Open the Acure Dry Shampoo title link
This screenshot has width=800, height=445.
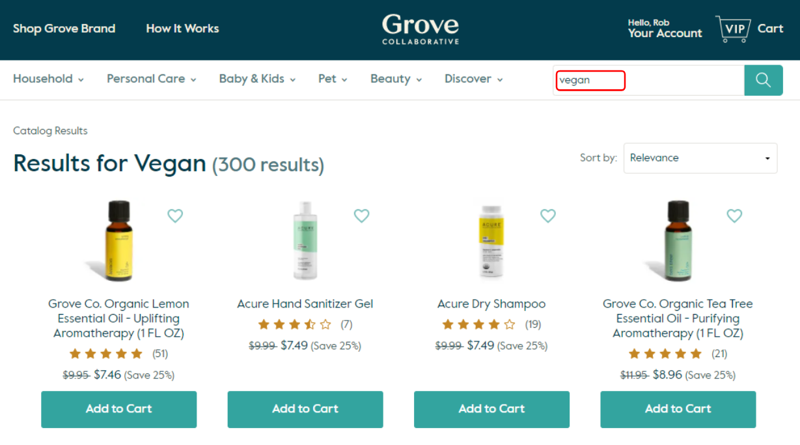491,304
